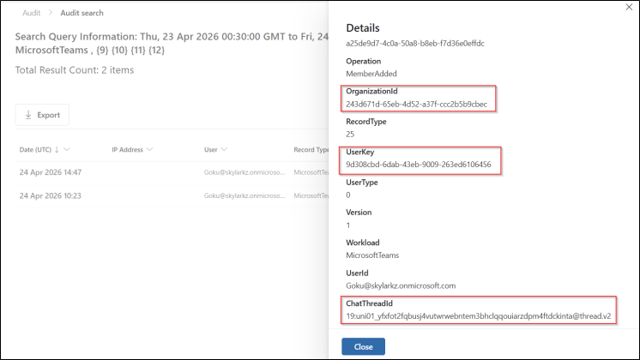Viewport: 640px width, 360px height.
Task: Select the 24 Apr 2026 10:23 row
Action: pos(172,195)
